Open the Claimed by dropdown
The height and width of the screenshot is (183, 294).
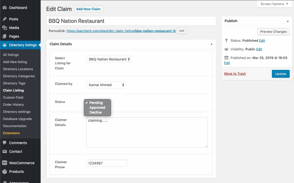[106, 85]
